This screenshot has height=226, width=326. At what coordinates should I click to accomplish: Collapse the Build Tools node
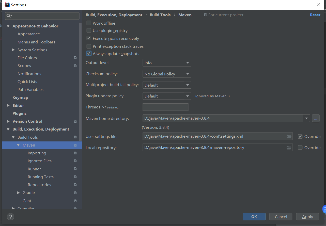13,137
